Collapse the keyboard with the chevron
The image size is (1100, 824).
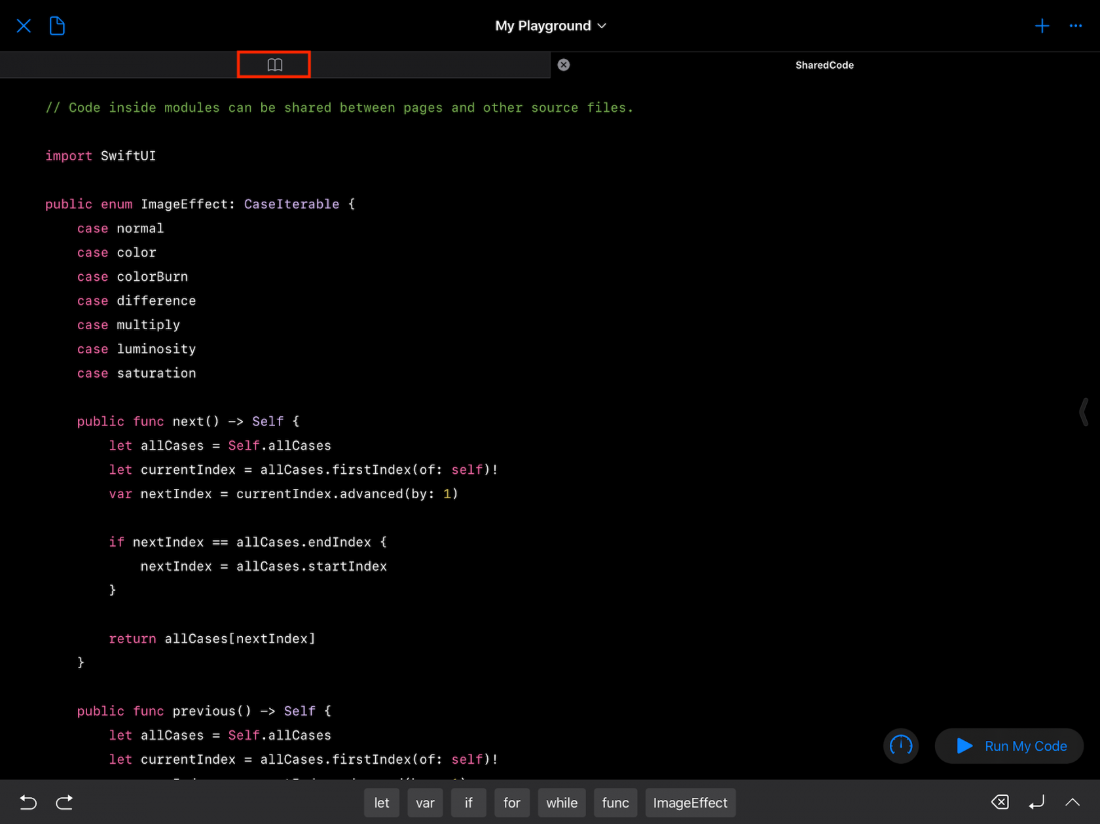click(1072, 802)
